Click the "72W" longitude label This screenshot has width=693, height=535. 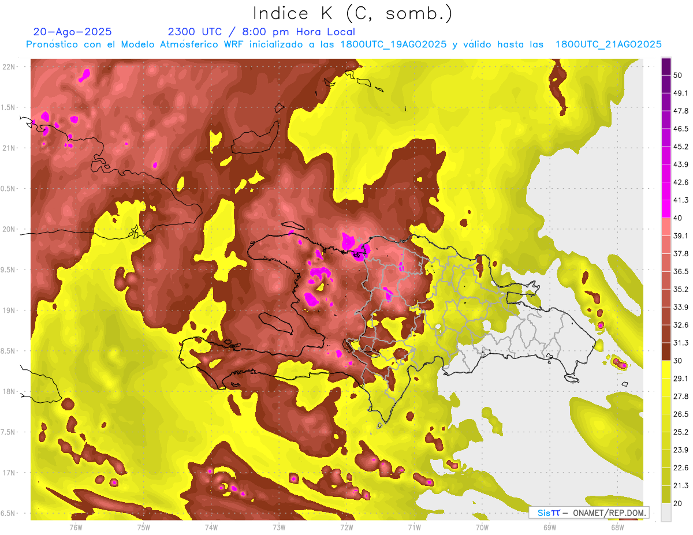pos(346,527)
